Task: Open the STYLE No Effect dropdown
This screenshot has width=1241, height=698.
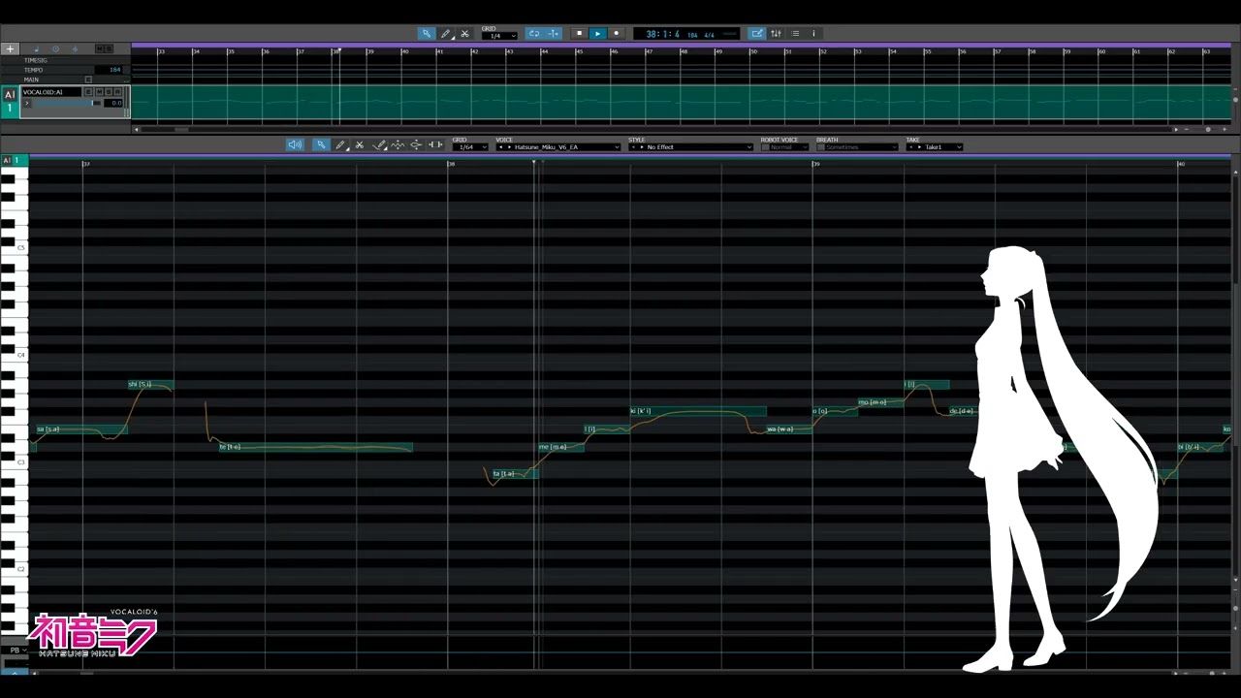Action: [690, 147]
